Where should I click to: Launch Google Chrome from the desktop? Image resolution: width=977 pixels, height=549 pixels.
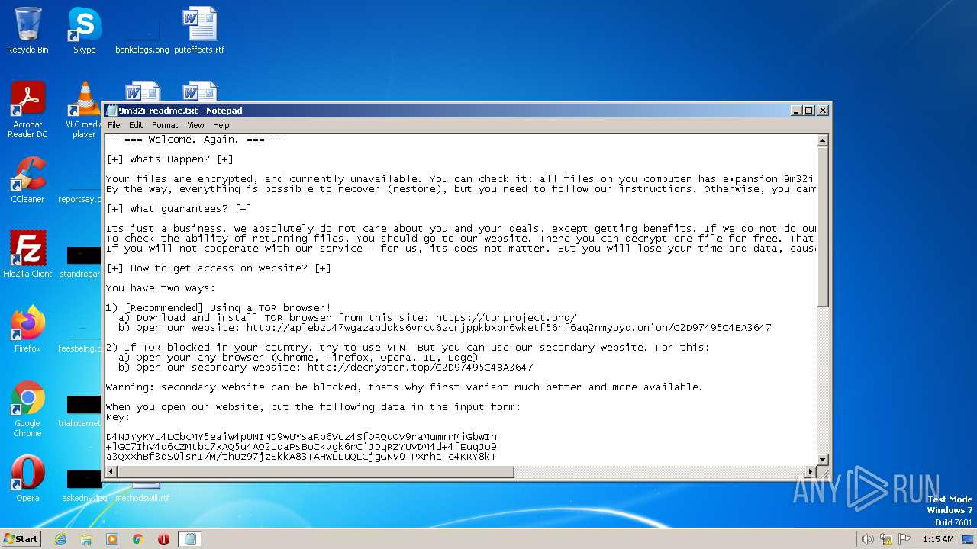(x=27, y=409)
